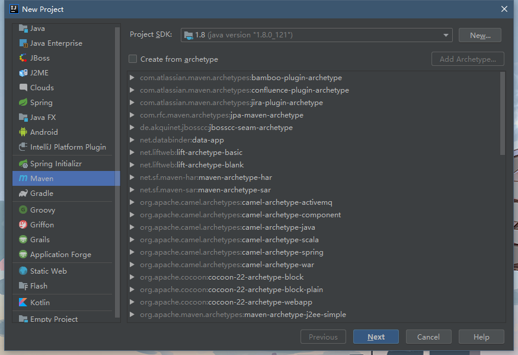Click the Android robot icon
Screen dimensions: 518x355
pos(23,132)
